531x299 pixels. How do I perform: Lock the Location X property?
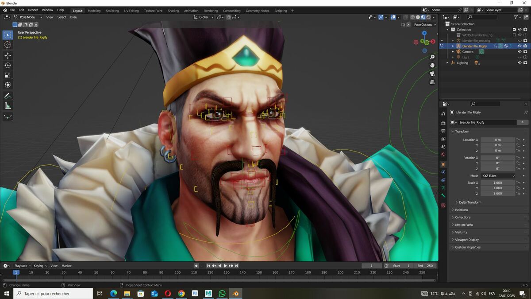pos(518,140)
